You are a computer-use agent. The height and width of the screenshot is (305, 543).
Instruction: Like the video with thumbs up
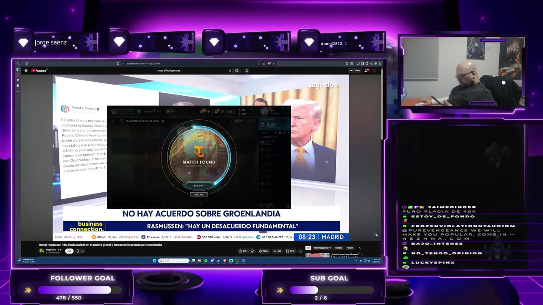point(243,251)
